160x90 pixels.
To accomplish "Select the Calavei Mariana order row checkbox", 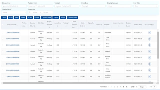I will click(x=2, y=39).
